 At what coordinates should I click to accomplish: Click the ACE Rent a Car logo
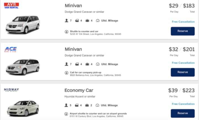click(x=11, y=49)
